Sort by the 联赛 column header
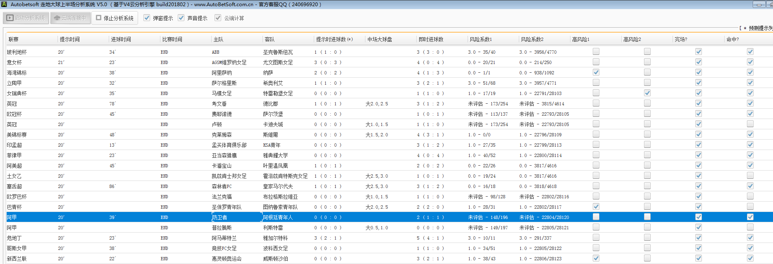The image size is (773, 264). click(x=14, y=39)
